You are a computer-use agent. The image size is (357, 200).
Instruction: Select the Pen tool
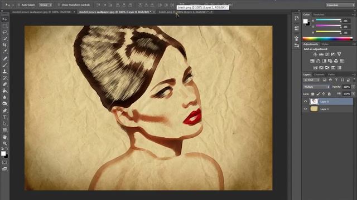(x=4, y=111)
